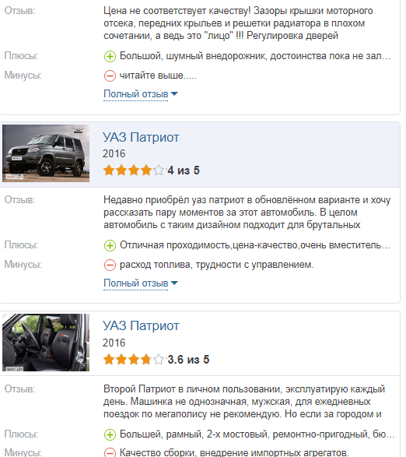
Task: Click the red minus icon beside 'расход топлива'
Action: pos(110,265)
